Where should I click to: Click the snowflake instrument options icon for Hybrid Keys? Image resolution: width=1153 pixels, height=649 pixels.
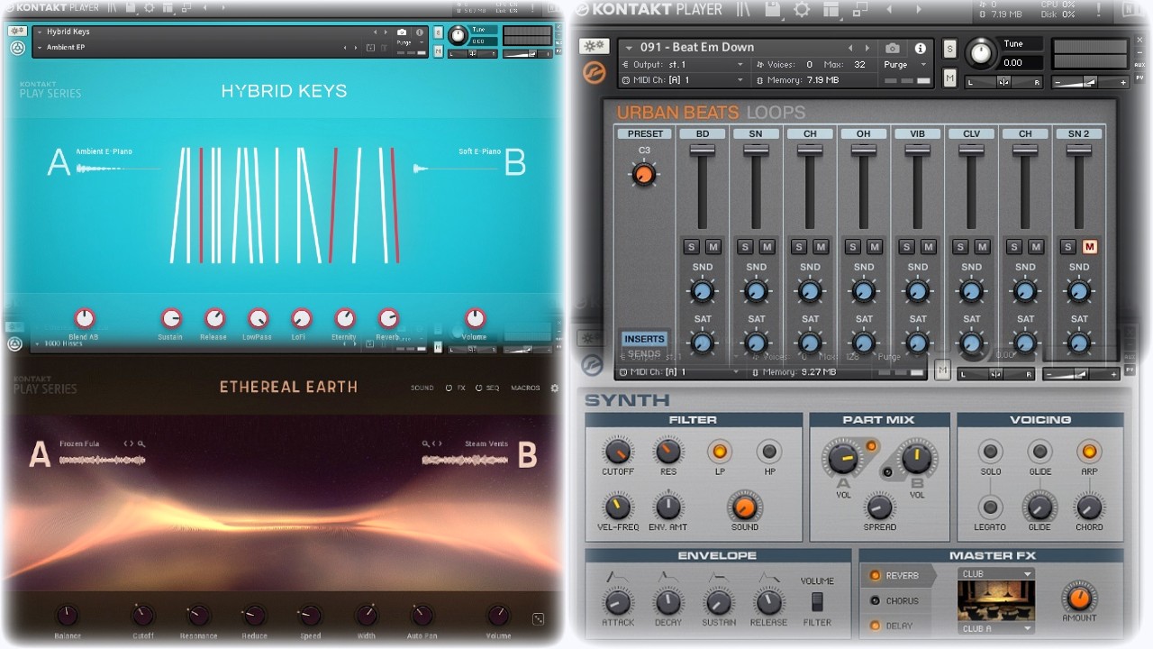click(16, 31)
